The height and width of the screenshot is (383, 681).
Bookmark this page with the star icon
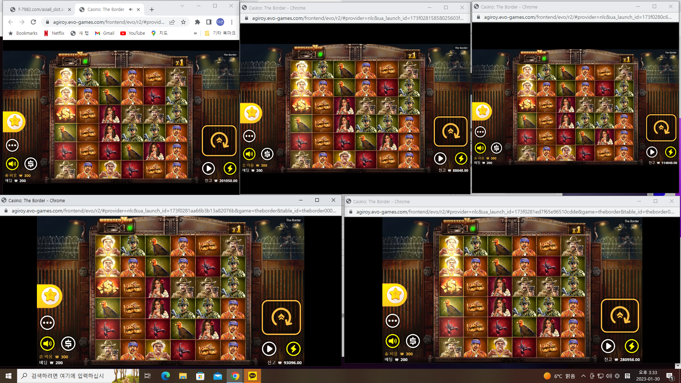pos(183,22)
